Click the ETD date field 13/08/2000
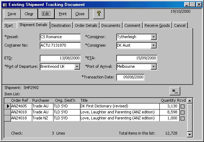 (x=60, y=58)
